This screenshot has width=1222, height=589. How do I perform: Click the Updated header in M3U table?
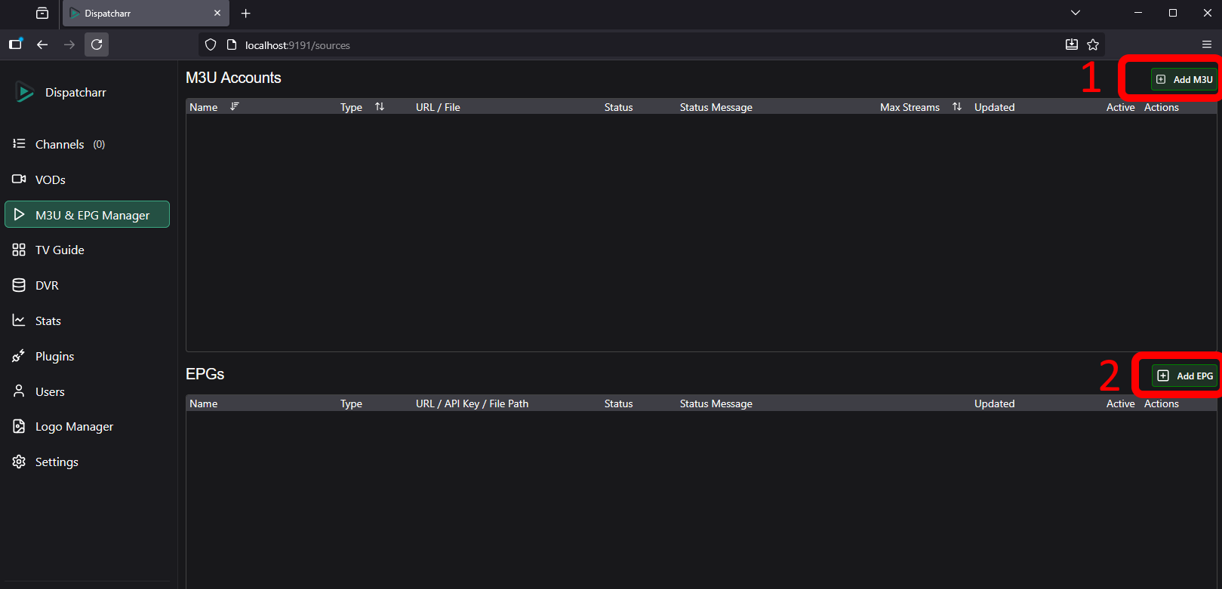(994, 107)
